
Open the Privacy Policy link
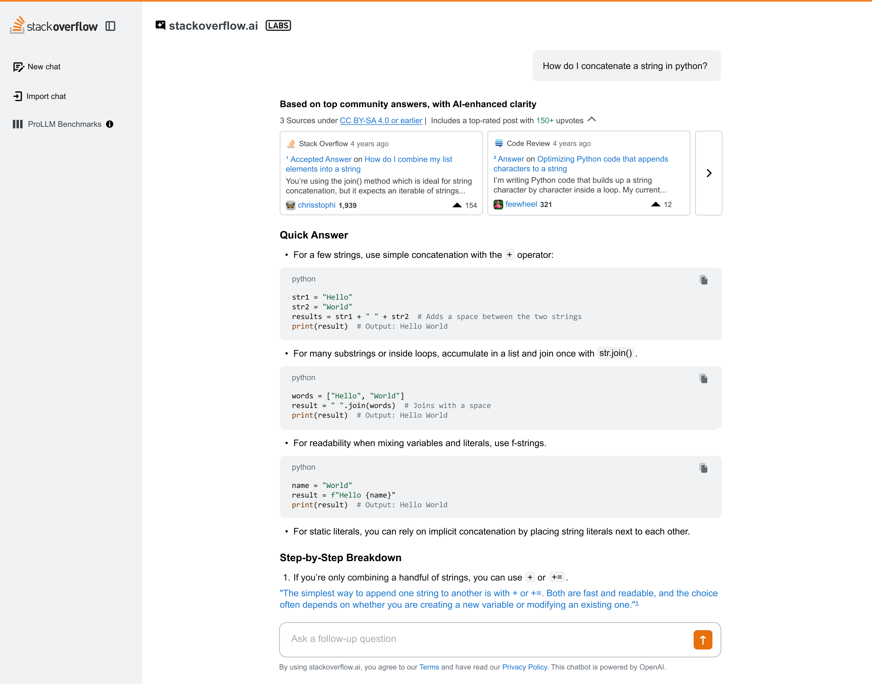[x=524, y=667]
